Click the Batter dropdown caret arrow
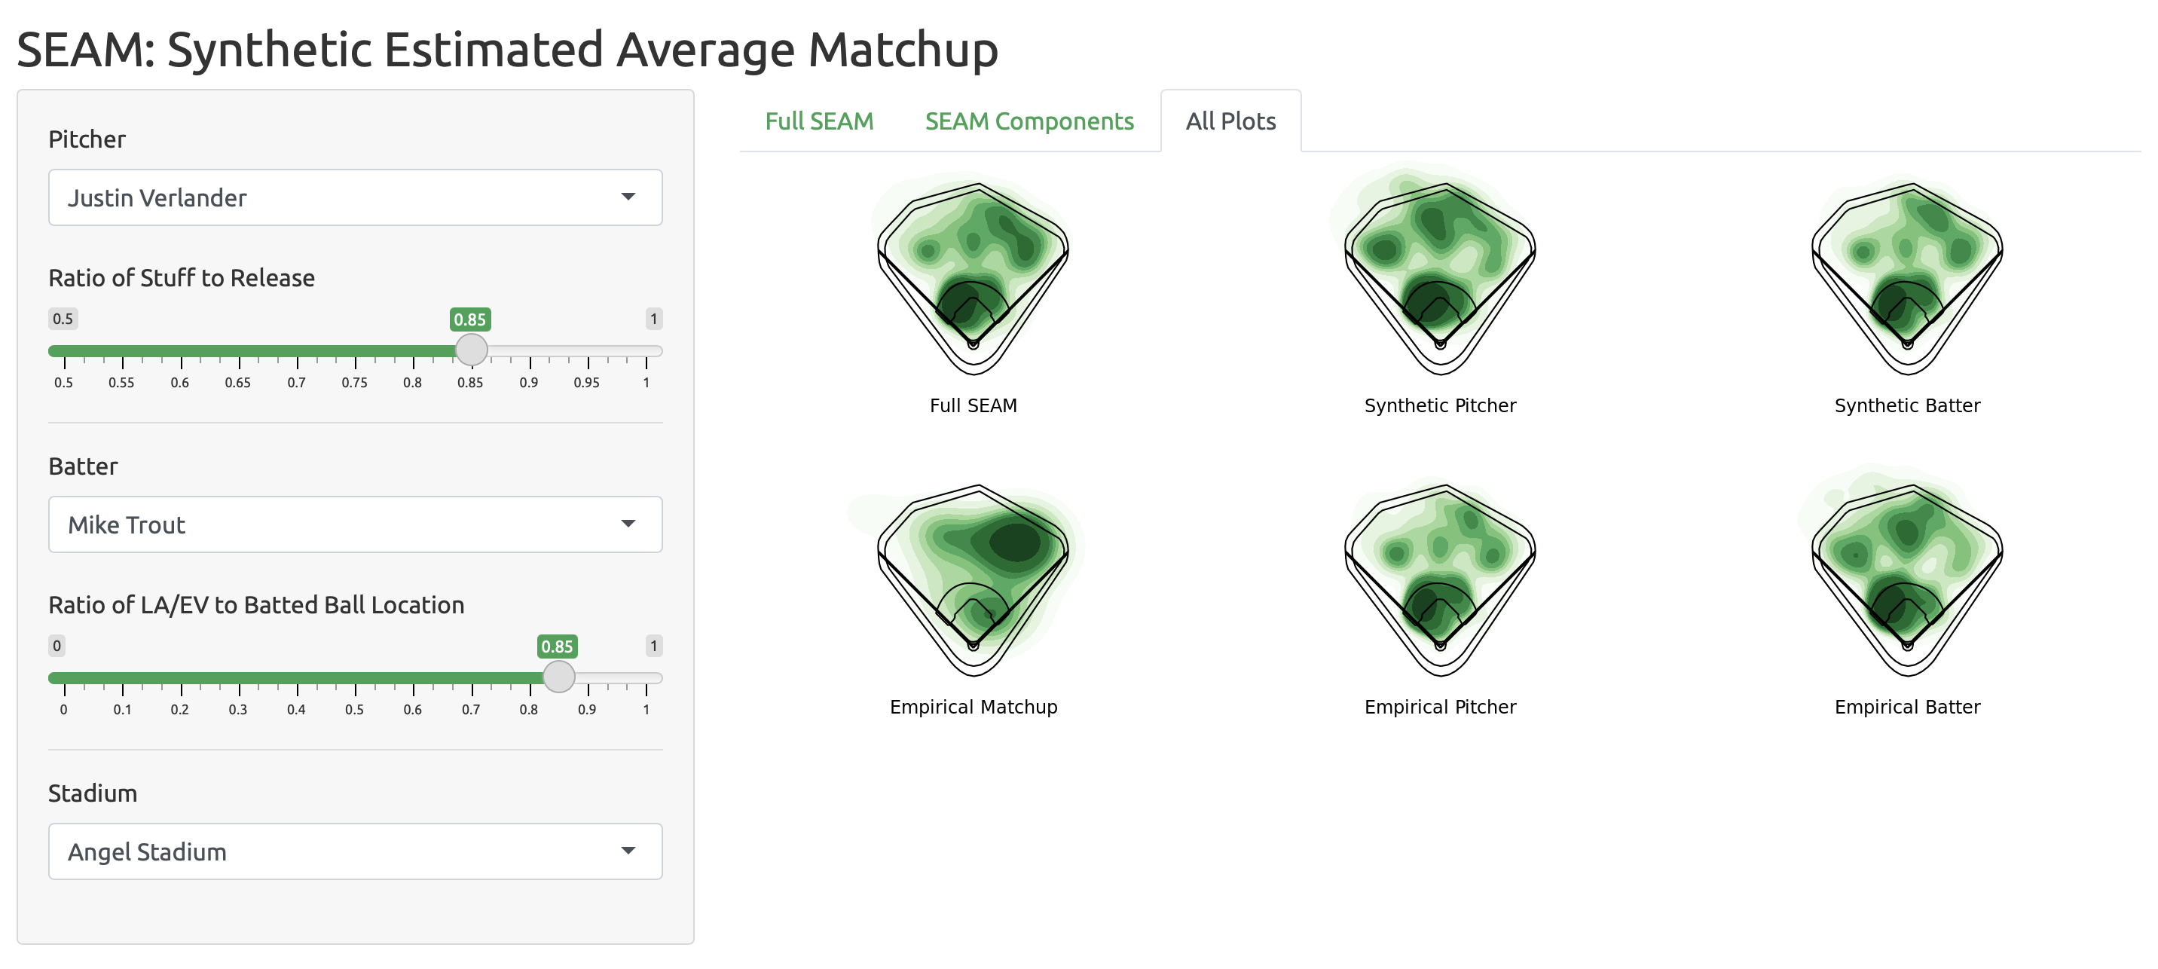Viewport: 2158px width, 969px height. tap(628, 524)
